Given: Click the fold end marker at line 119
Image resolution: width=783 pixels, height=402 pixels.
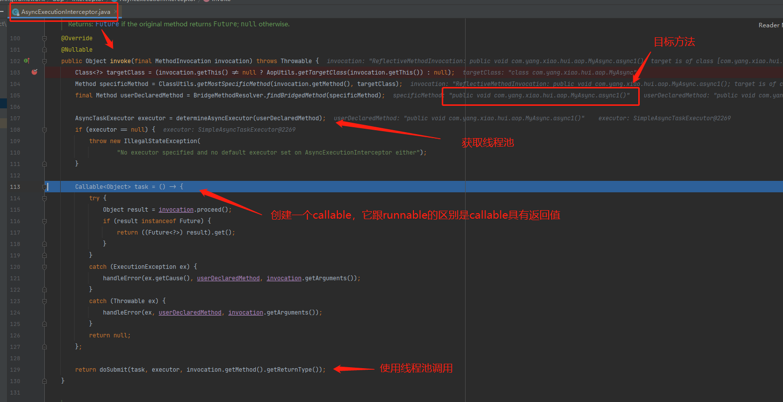Looking at the screenshot, I should (44, 255).
